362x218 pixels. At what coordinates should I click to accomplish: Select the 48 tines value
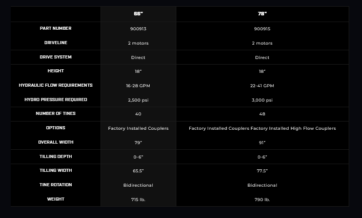[x=262, y=114]
